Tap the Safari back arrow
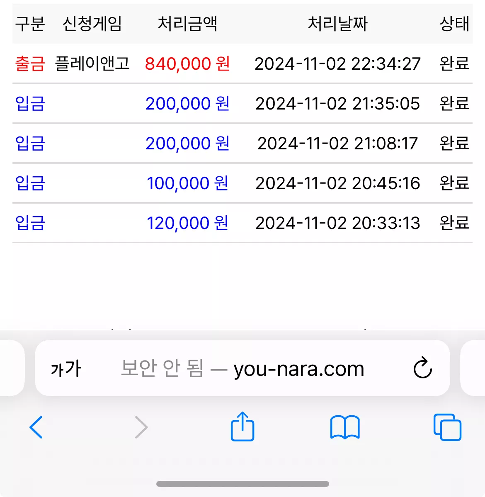485x497 pixels. pos(36,427)
